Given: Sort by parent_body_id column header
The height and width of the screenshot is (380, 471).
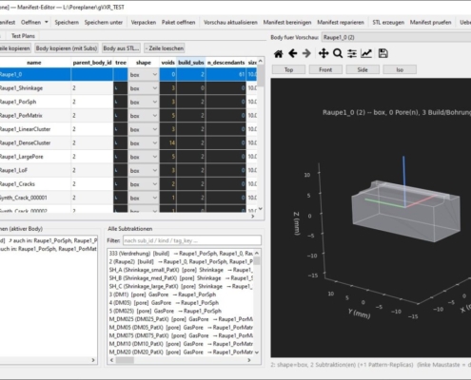Looking at the screenshot, I should pyautogui.click(x=92, y=63).
